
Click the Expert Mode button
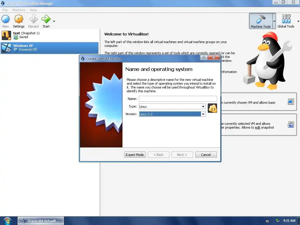coord(135,155)
